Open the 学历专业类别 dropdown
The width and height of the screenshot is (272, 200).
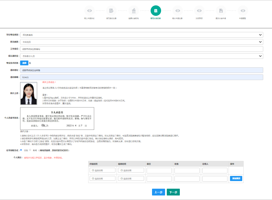point(142,35)
